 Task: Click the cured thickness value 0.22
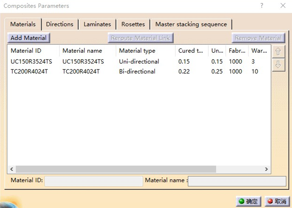(x=184, y=72)
